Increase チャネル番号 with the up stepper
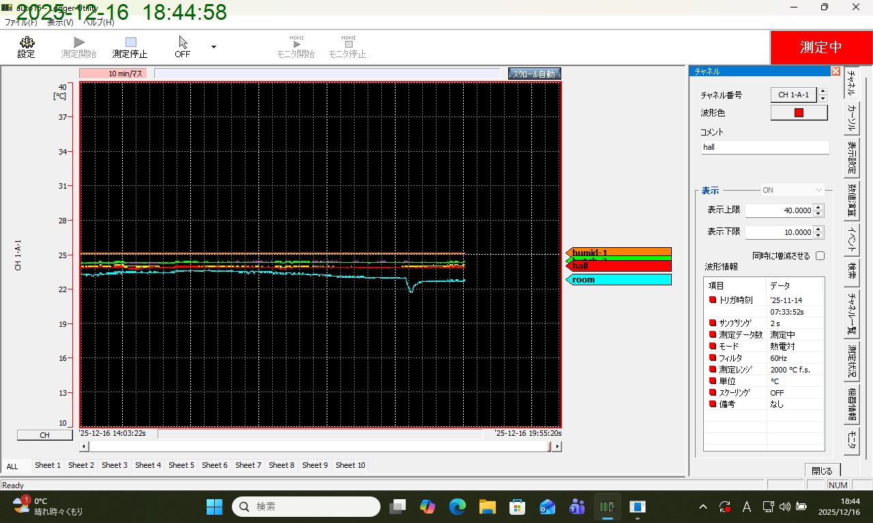This screenshot has width=873, height=523. click(x=823, y=91)
